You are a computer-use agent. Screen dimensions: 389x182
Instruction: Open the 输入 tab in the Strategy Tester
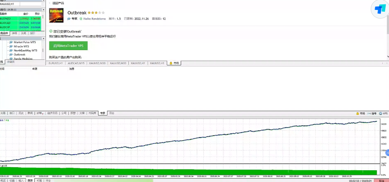(x=21, y=180)
